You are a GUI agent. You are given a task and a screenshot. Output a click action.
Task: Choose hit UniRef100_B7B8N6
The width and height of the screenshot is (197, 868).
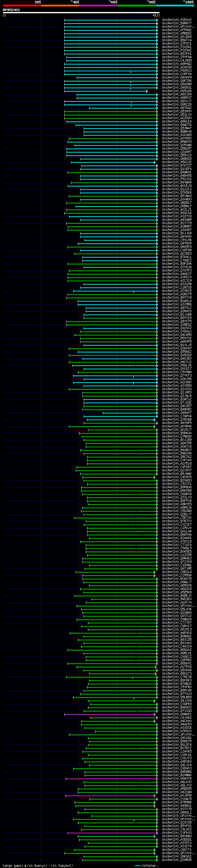click(176, 802)
